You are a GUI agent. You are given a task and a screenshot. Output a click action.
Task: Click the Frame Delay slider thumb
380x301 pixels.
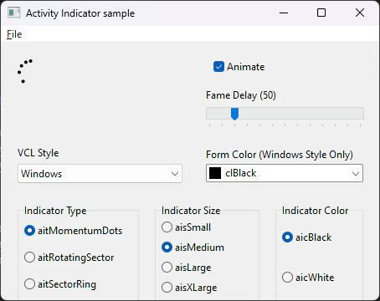point(234,114)
